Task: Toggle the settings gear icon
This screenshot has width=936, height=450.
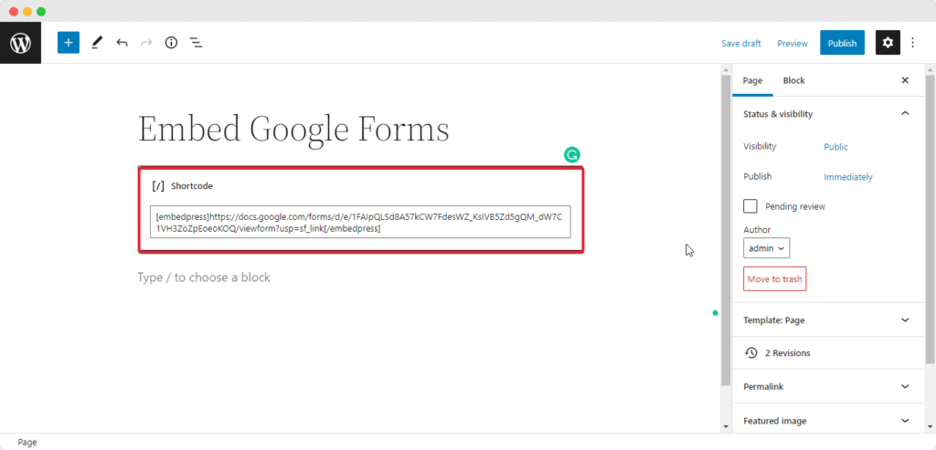Action: pyautogui.click(x=888, y=43)
